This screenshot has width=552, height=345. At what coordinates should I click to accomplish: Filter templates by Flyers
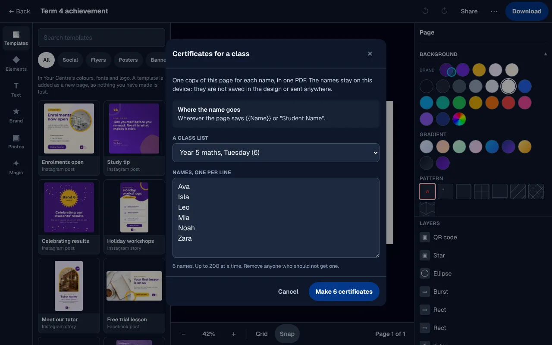pos(98,60)
